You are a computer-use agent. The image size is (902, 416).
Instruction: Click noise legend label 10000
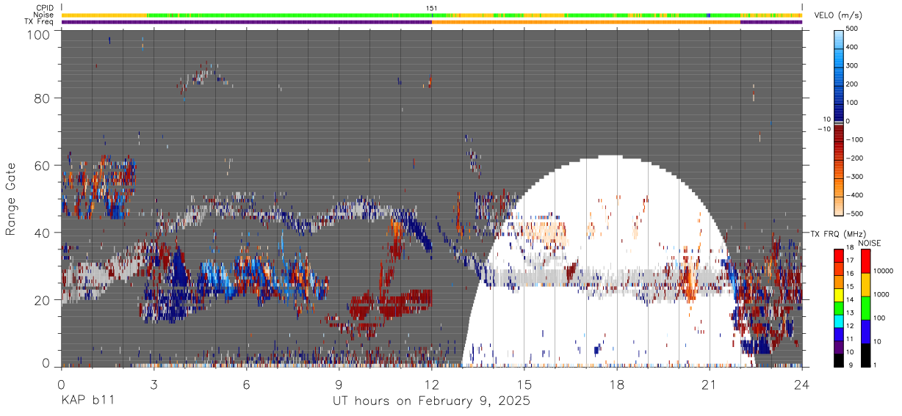coord(882,271)
